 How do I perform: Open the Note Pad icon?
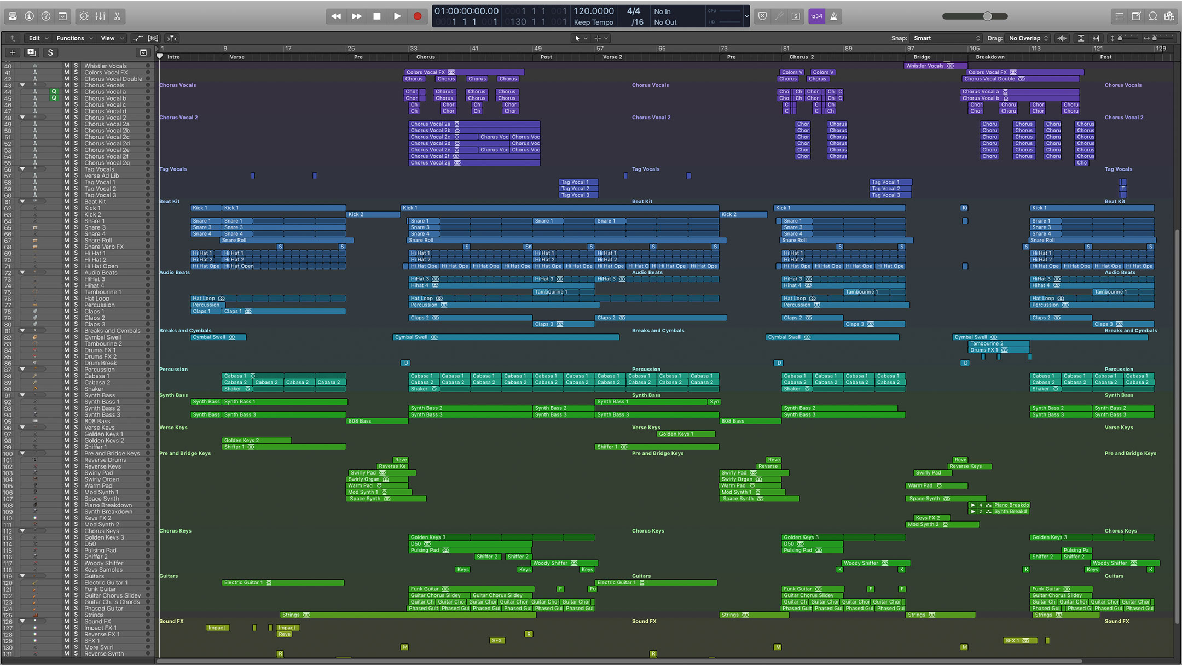(x=1136, y=16)
